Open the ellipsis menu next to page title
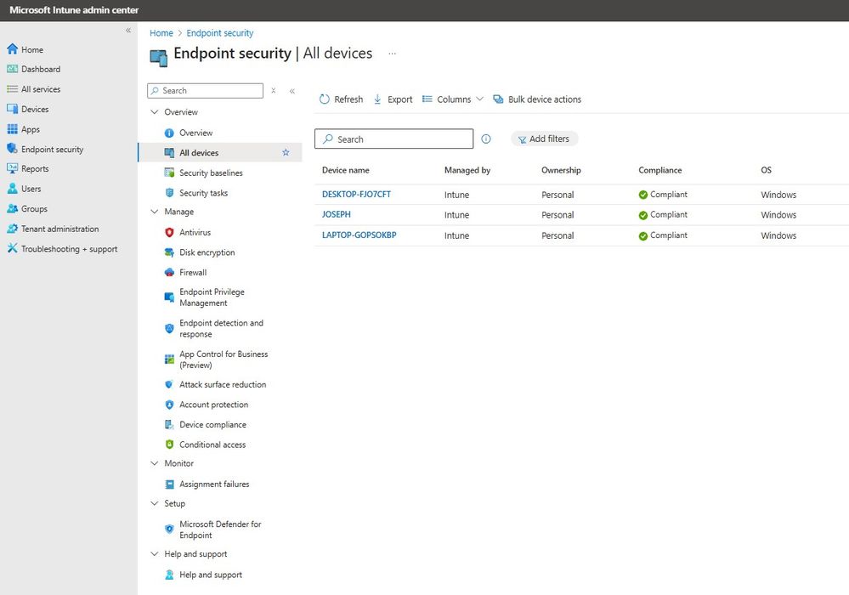 click(392, 54)
